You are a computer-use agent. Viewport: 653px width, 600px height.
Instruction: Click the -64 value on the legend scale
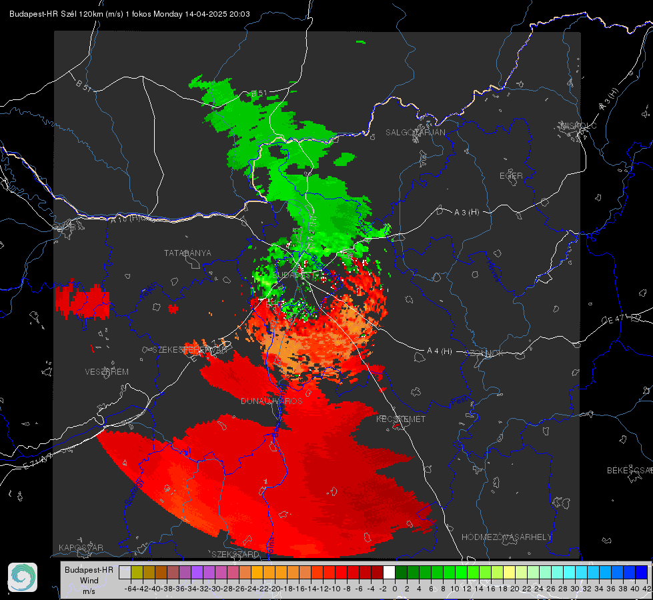[131, 589]
